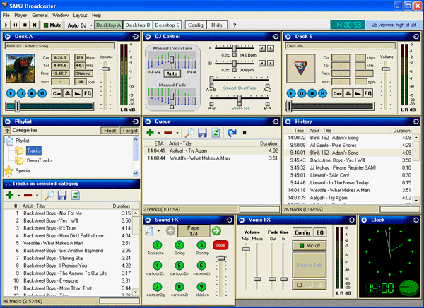Viewport: 424px width, 308px height.
Task: Click the main toolbar Next track icon
Action: [35, 25]
